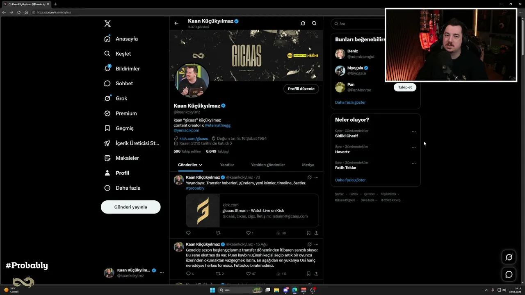Reply to the Yayındayız post
Image resolution: width=525 pixels, height=295 pixels.
coord(189,233)
